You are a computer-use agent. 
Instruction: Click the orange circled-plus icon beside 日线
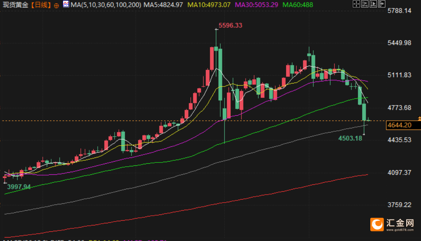(x=56, y=5)
